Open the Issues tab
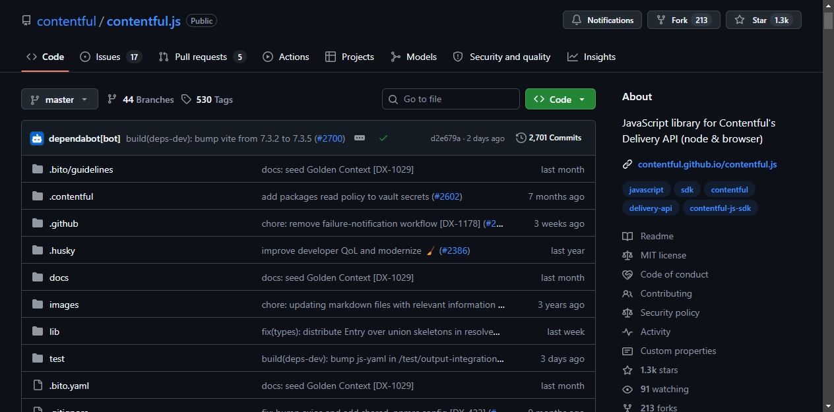The image size is (834, 412). coord(110,57)
